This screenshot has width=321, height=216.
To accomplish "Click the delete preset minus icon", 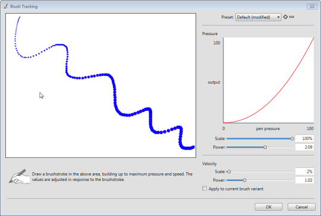I will coord(292,17).
